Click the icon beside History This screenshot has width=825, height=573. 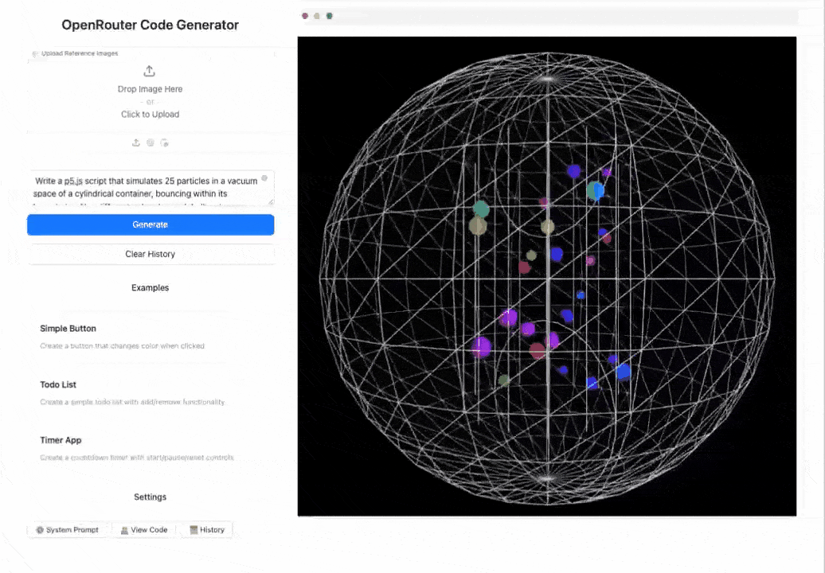(193, 530)
